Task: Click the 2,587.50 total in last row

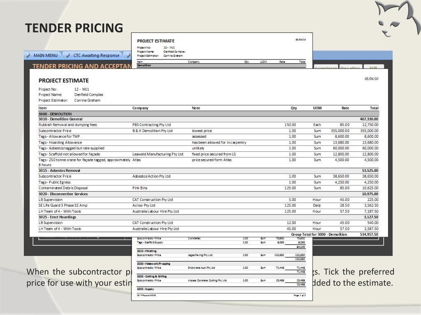Action: click(371, 229)
